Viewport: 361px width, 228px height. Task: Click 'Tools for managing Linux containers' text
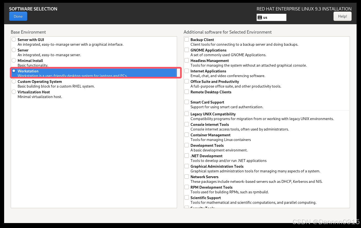[221, 140]
